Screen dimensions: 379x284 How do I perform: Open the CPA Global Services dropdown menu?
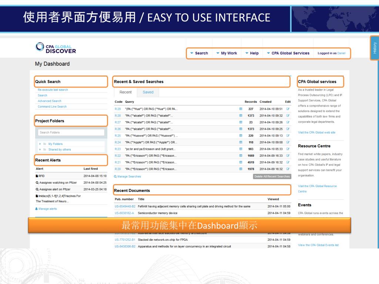pos(288,53)
